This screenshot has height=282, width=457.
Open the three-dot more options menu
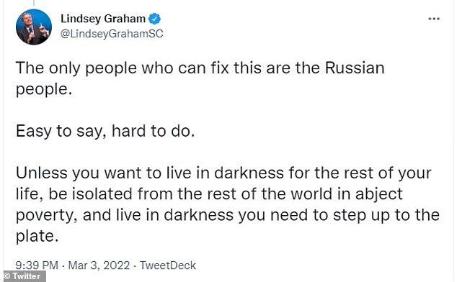434,19
